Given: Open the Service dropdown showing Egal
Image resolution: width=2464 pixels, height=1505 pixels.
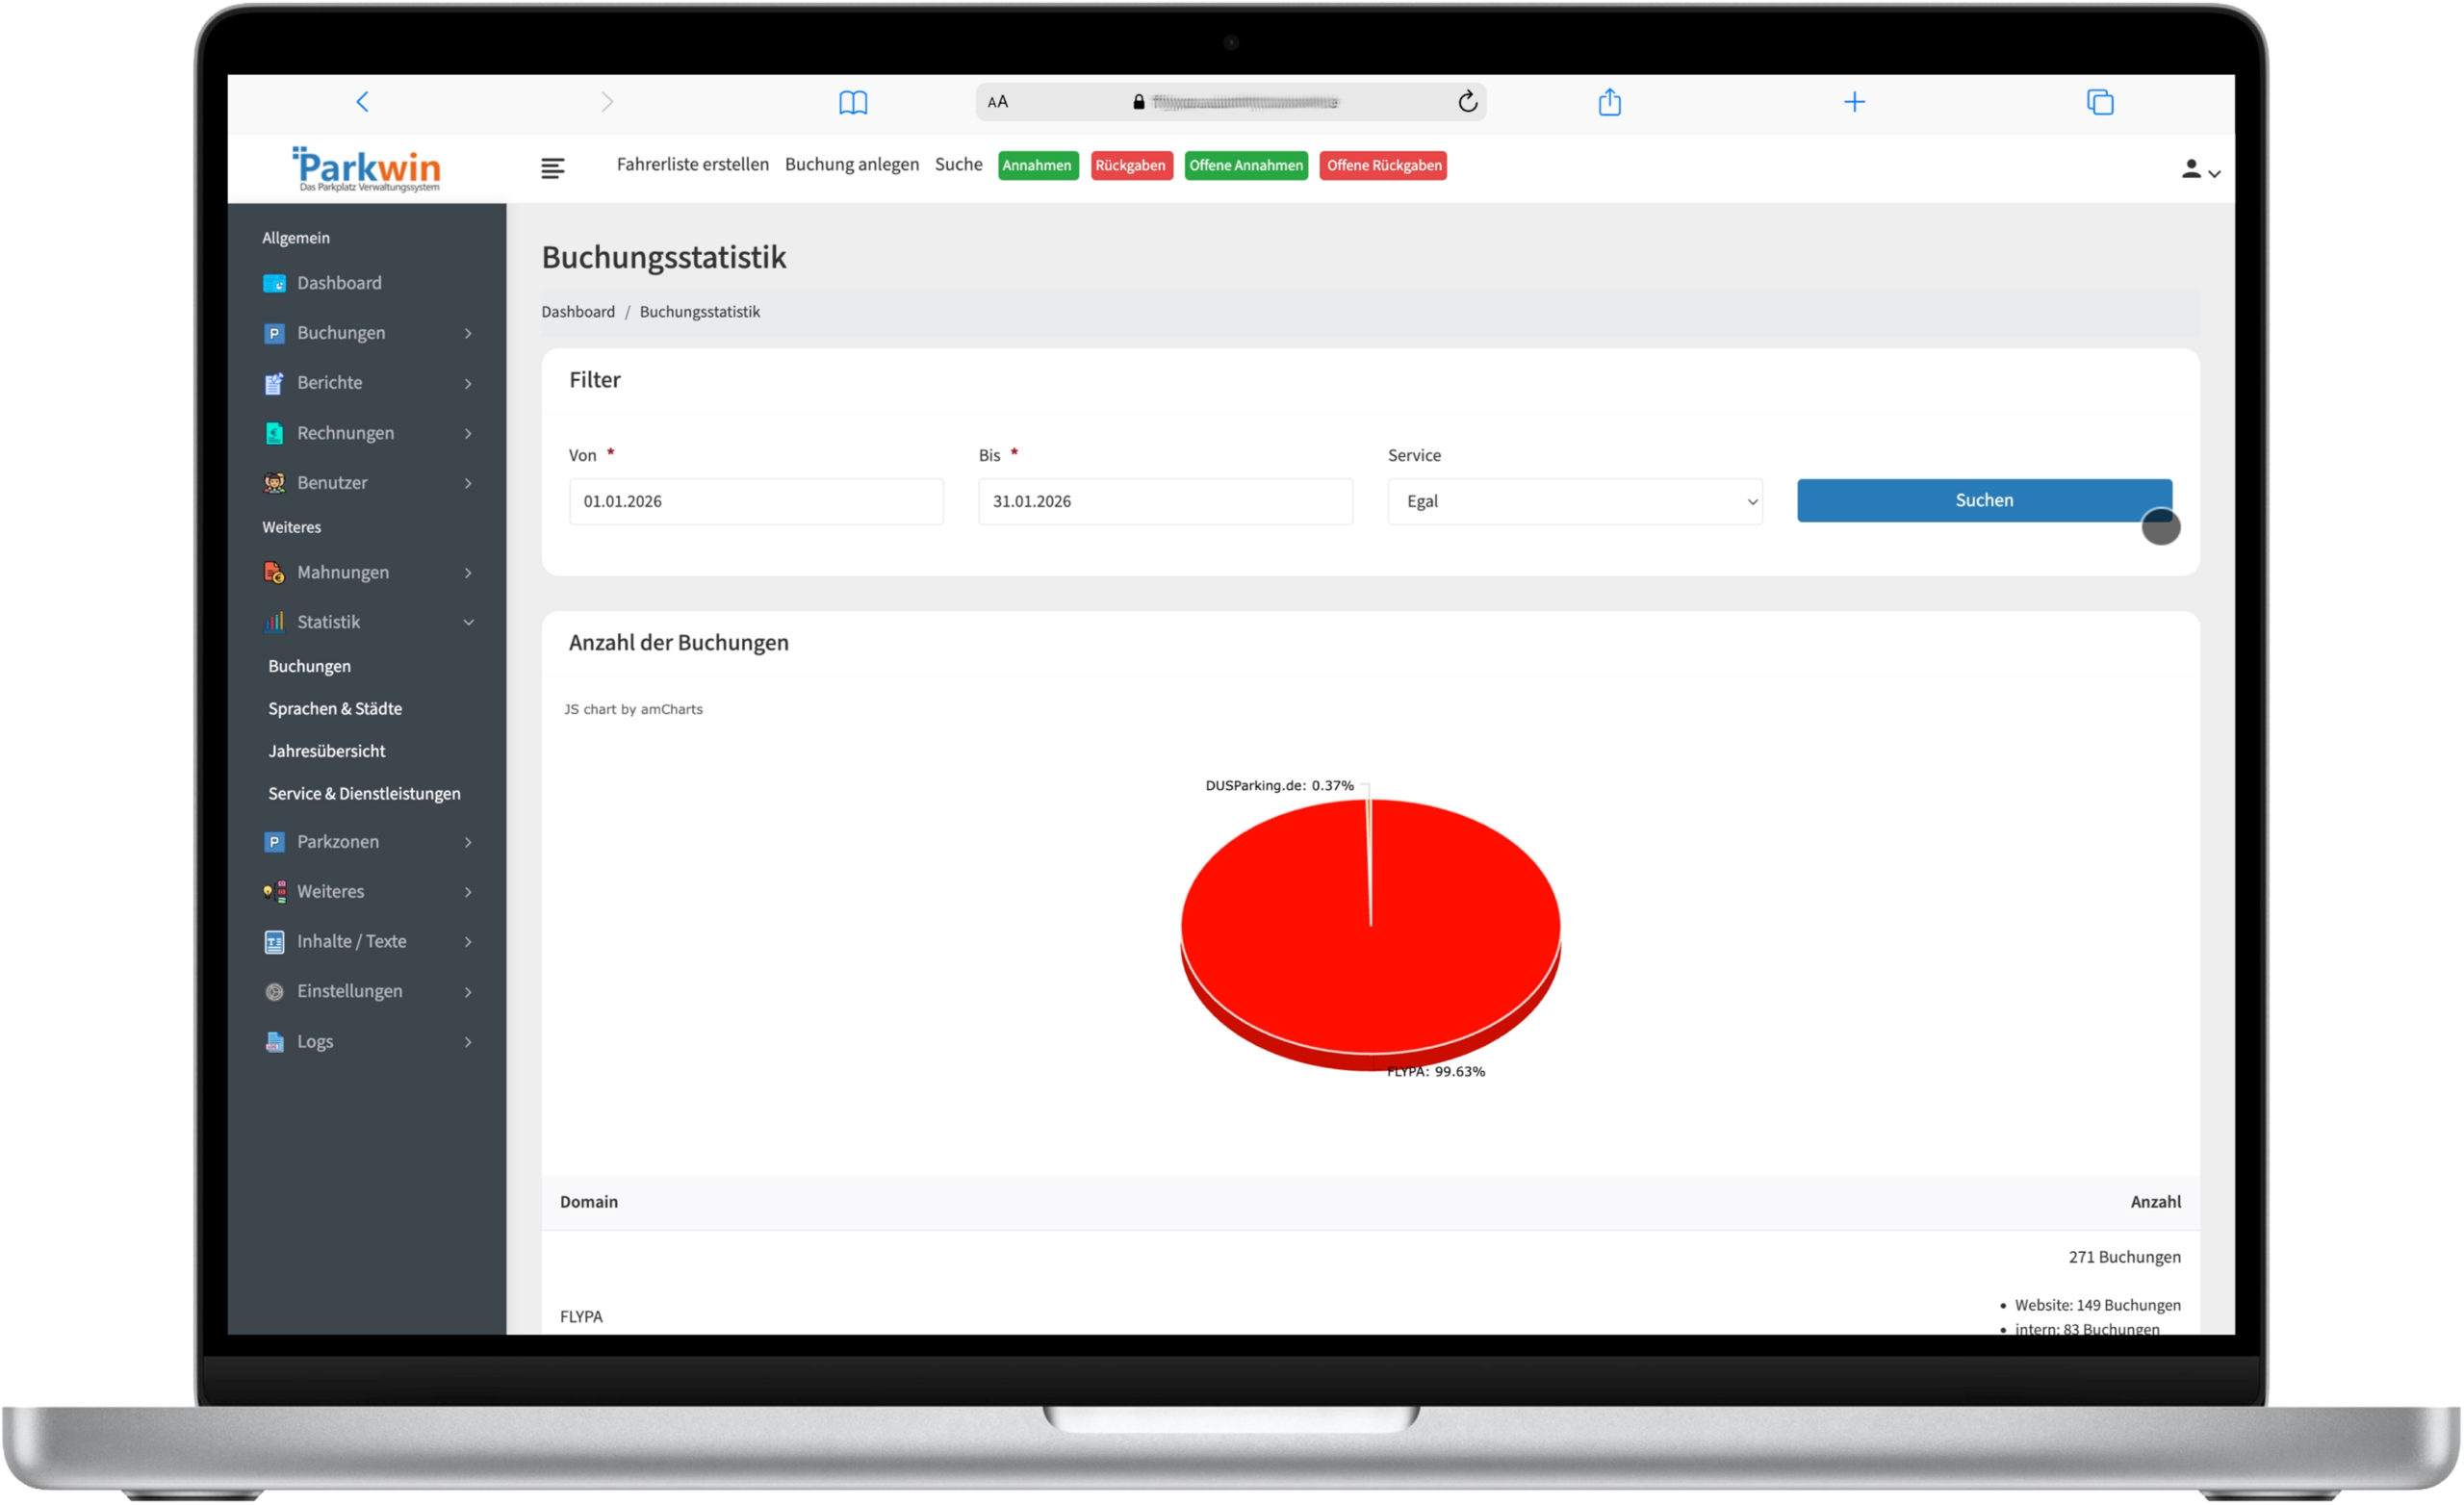Looking at the screenshot, I should [1574, 502].
